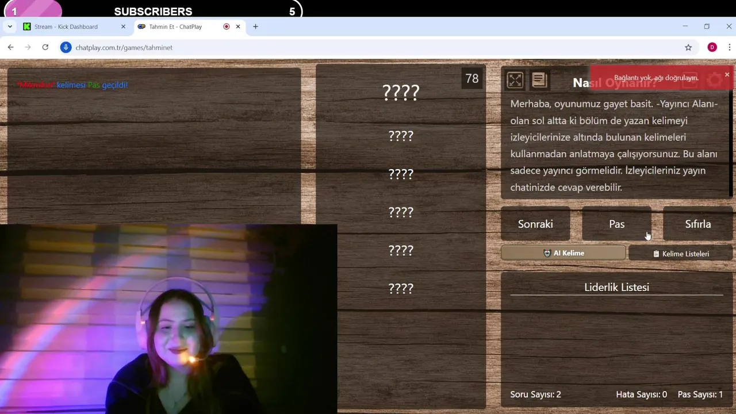
Task: Open the Chrome three-dot menu
Action: [729, 47]
